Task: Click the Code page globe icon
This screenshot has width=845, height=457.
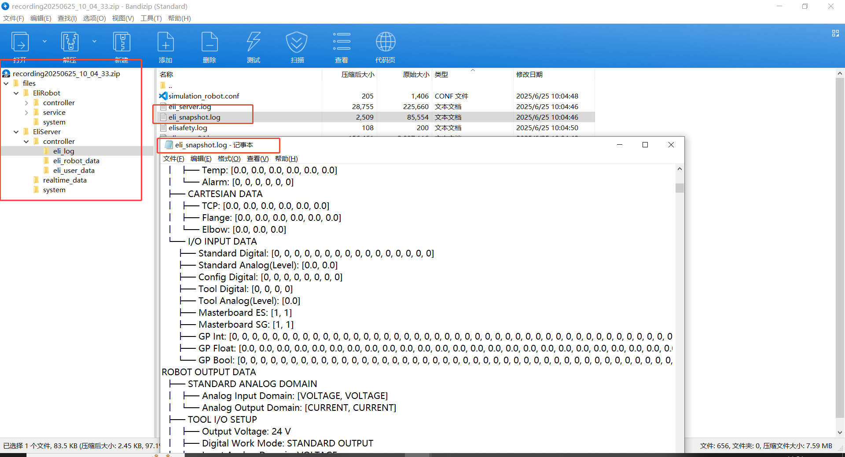Action: [x=385, y=42]
